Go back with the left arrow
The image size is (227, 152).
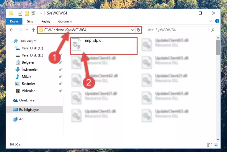[x=12, y=30]
